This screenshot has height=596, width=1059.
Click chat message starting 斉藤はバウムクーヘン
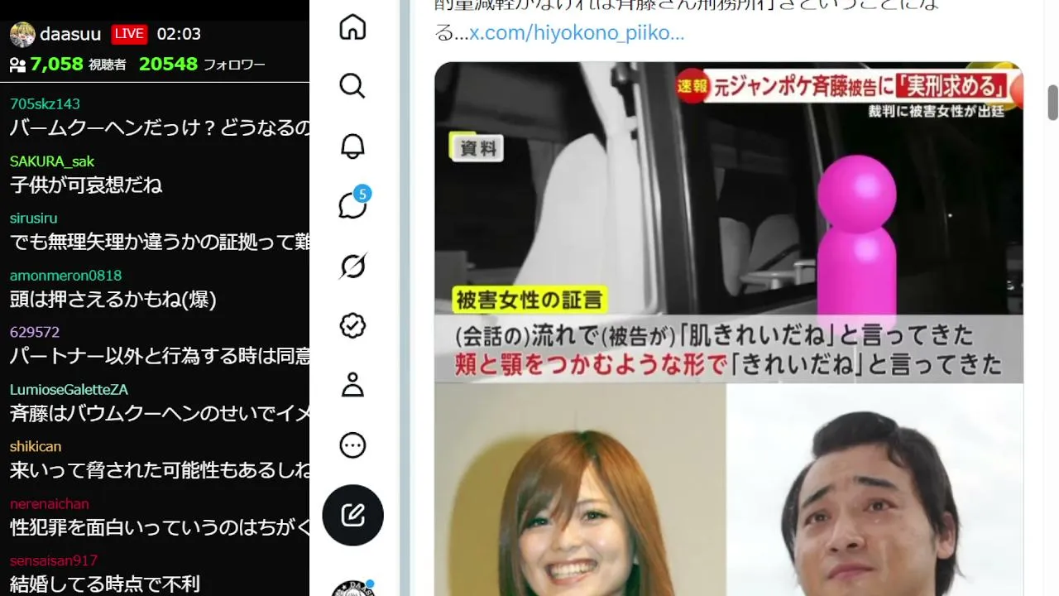coord(160,414)
